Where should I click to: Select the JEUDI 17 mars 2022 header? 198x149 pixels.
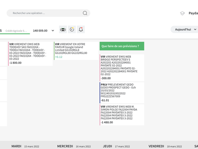116,146
